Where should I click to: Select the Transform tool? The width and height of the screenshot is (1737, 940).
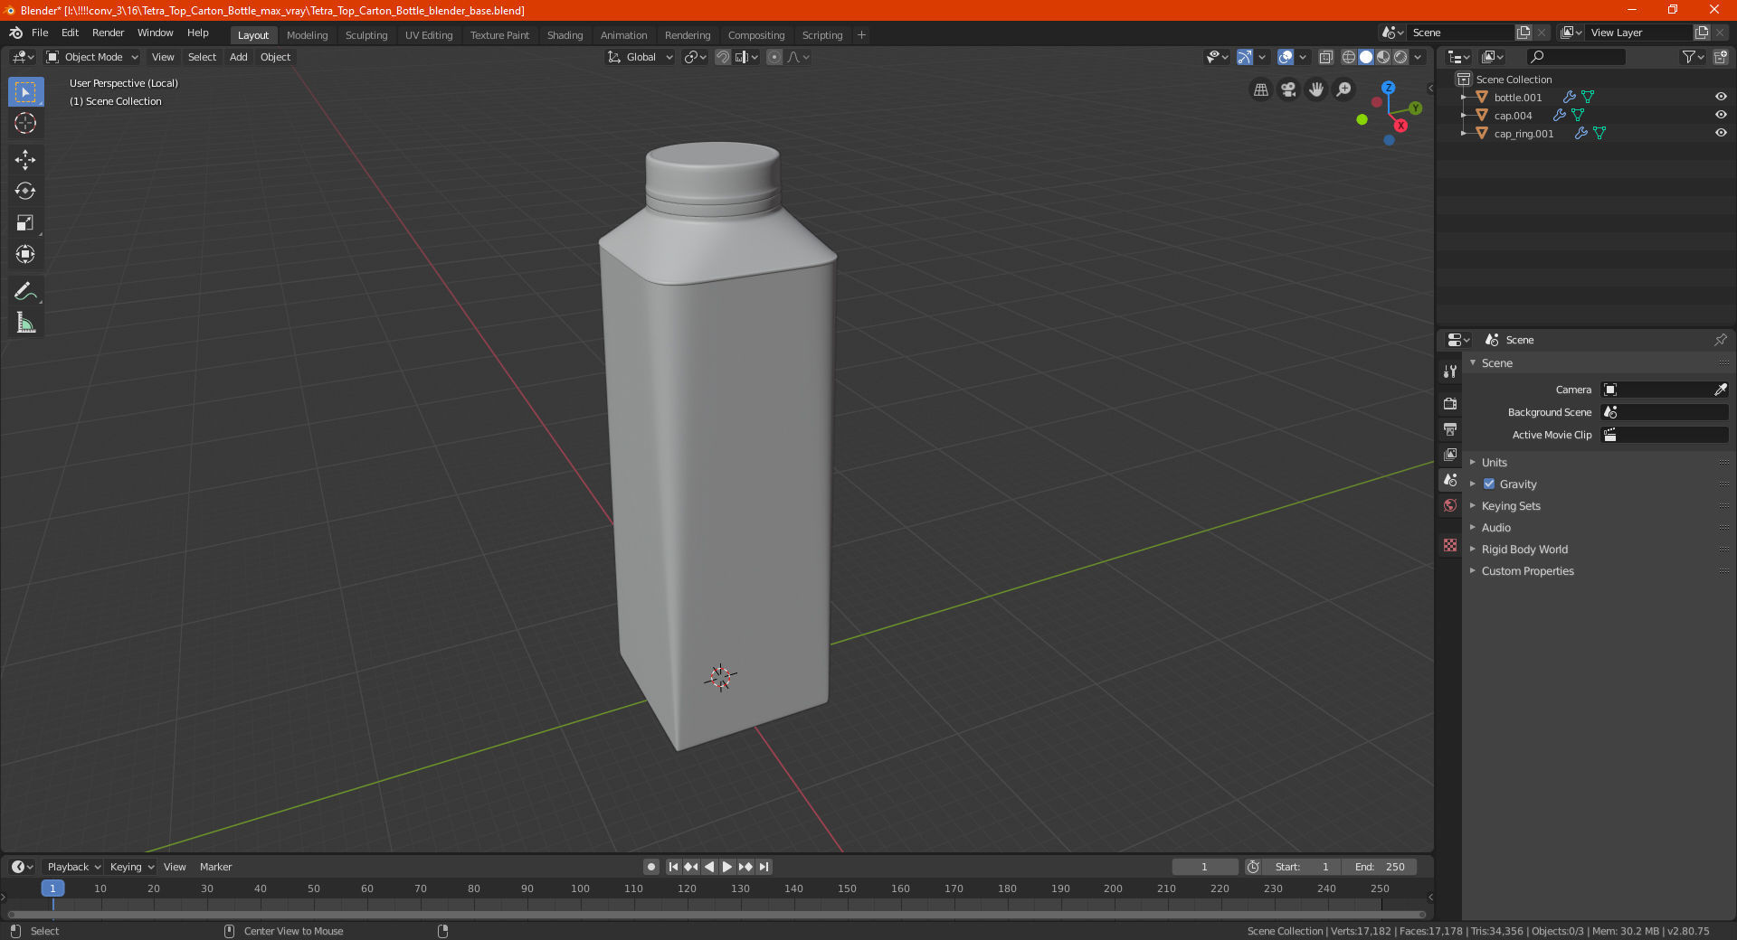pyautogui.click(x=25, y=254)
